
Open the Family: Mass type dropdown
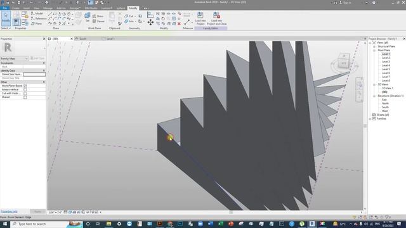[x=14, y=59]
